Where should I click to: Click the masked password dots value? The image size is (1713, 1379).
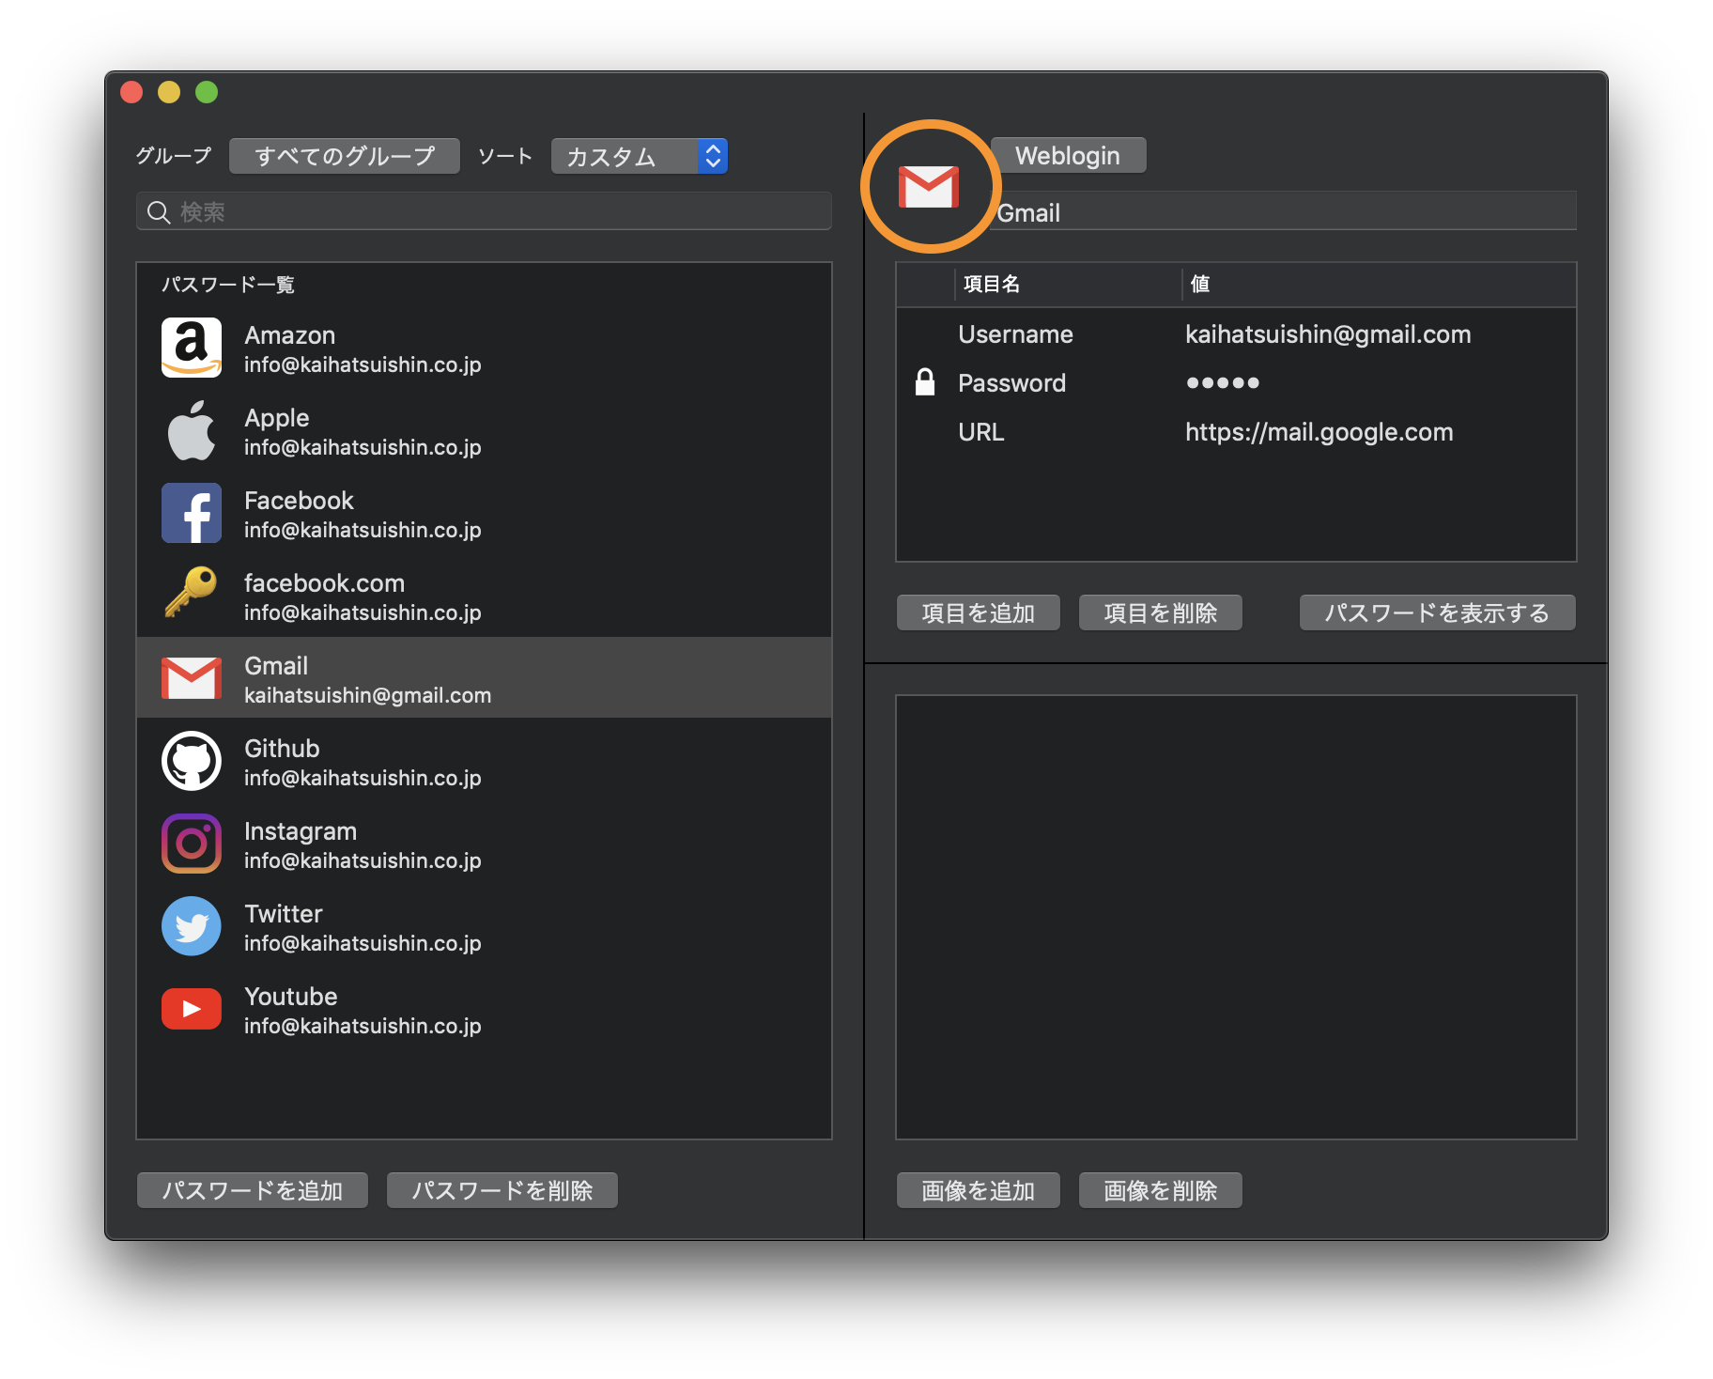coord(1222,383)
